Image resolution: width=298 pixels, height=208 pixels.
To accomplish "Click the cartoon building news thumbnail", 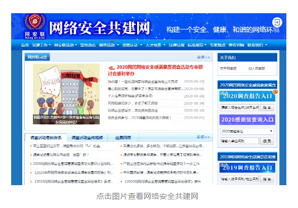I will tap(66, 94).
